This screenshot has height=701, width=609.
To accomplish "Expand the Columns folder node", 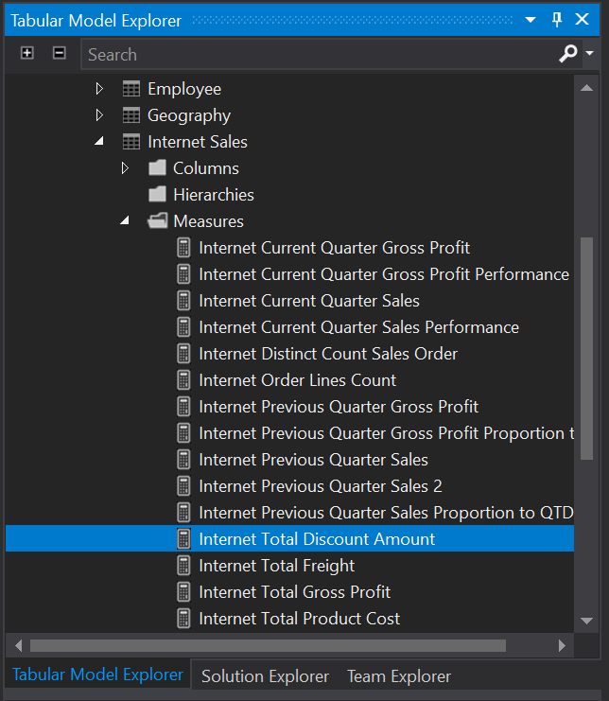I will 125,168.
